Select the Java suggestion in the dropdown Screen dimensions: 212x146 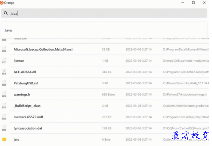8,30
